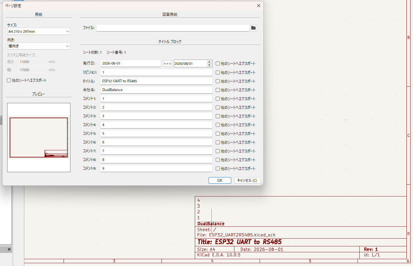Click the コメント6 input field
This screenshot has height=266, width=413.
(x=156, y=142)
